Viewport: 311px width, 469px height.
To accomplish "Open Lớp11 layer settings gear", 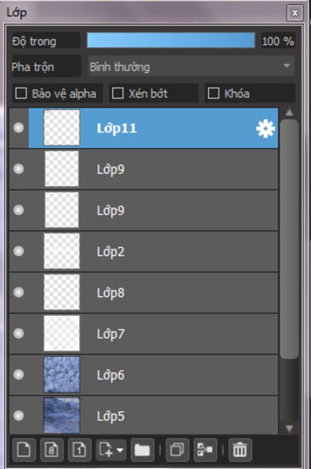I will click(265, 129).
